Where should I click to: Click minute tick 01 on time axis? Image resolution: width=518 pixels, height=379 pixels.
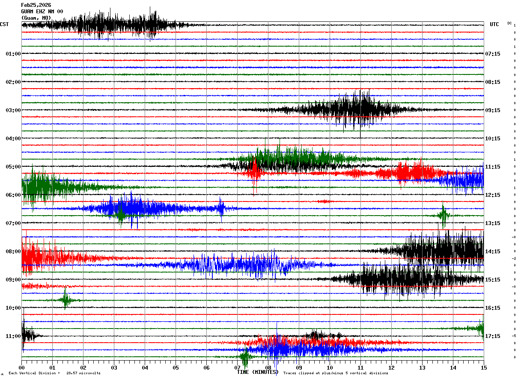[52, 367]
